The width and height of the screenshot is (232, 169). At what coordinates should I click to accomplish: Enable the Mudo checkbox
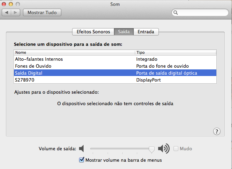pyautogui.click(x=176, y=149)
